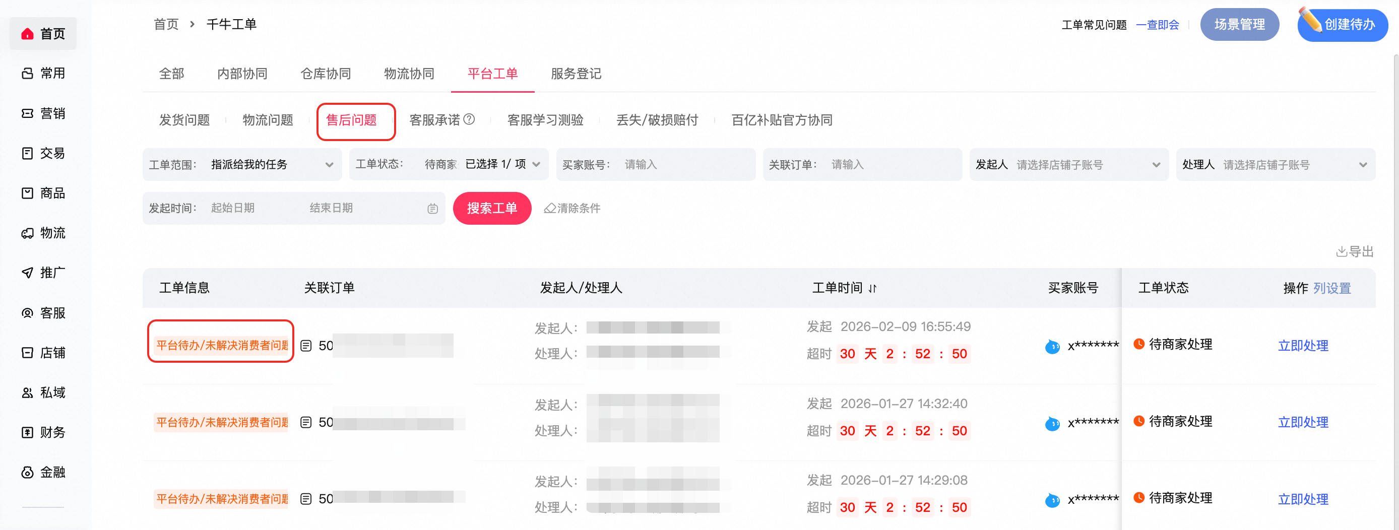The width and height of the screenshot is (1399, 530).
Task: Click order document icon in 14:29:08 row
Action: click(x=306, y=499)
